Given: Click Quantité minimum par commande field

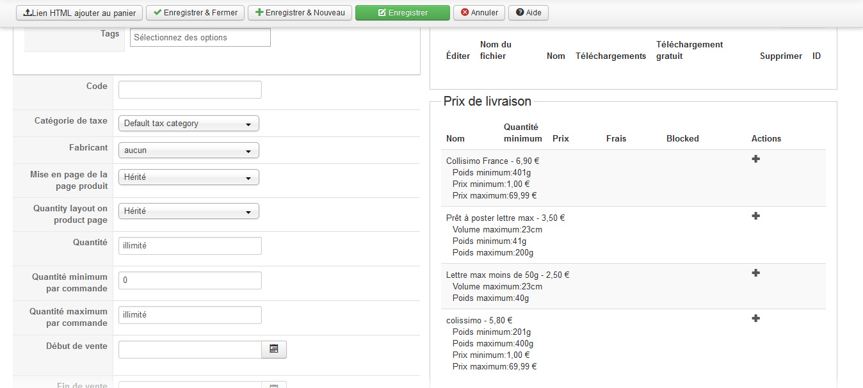Looking at the screenshot, I should [190, 280].
